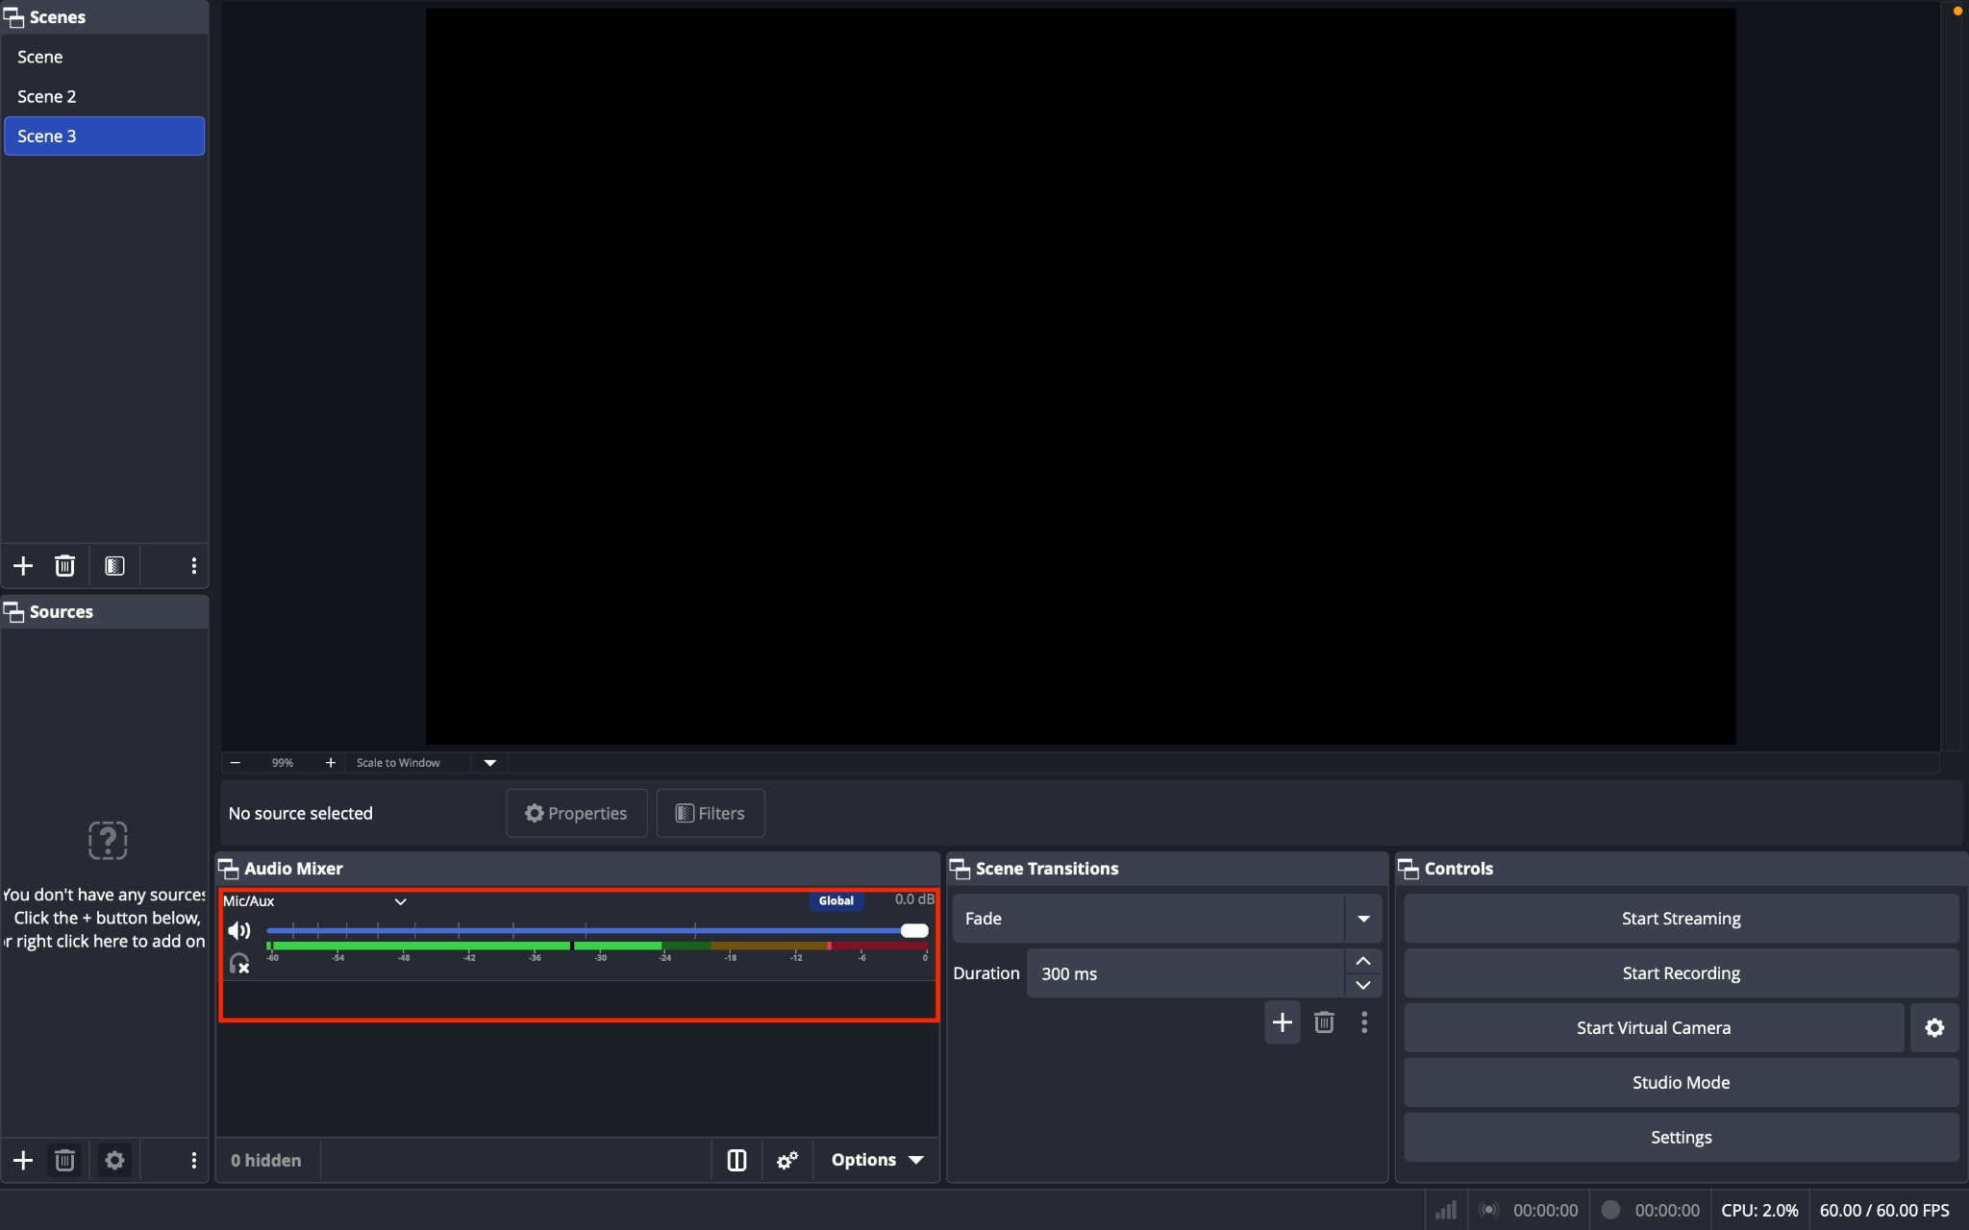
Task: Float the Sources dock icon
Action: [x=13, y=612]
